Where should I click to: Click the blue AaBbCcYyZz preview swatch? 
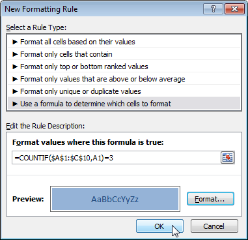(115, 199)
